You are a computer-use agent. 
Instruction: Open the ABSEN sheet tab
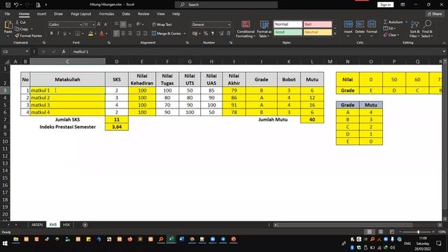(x=37, y=225)
